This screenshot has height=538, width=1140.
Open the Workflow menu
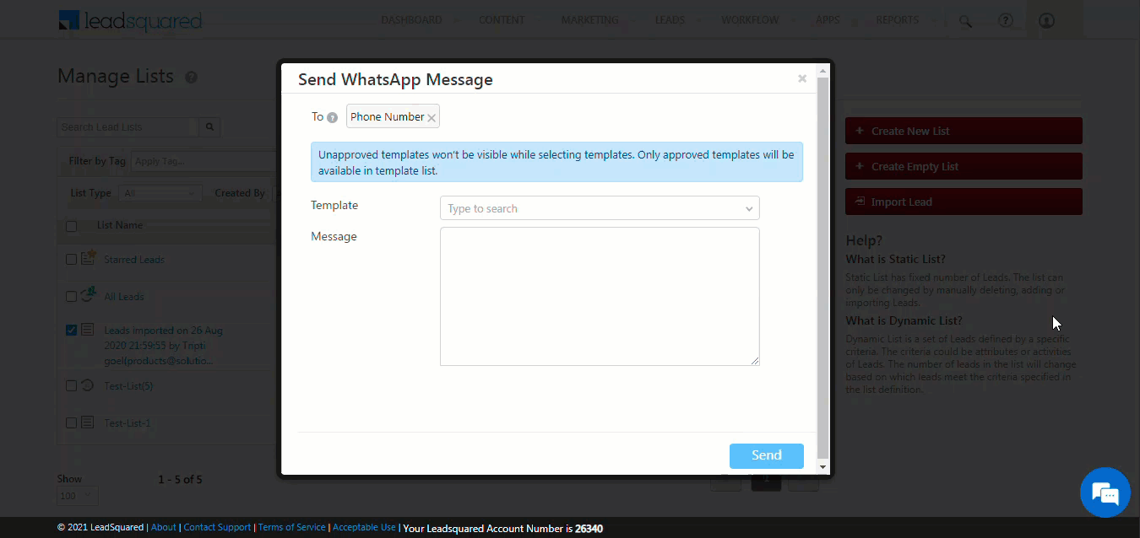coord(750,20)
